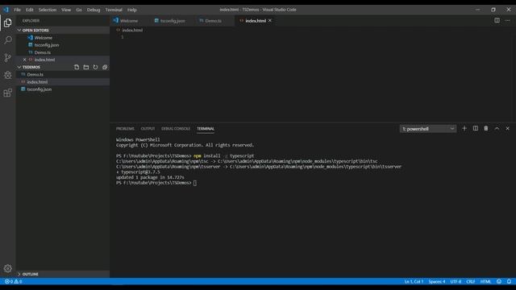
Task: Select the index.html editor tab
Action: (x=256, y=21)
